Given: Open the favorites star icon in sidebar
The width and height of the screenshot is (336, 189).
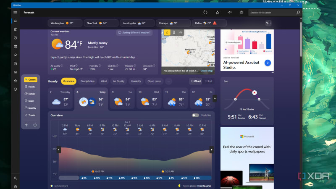Looking at the screenshot, I should tap(16, 81).
